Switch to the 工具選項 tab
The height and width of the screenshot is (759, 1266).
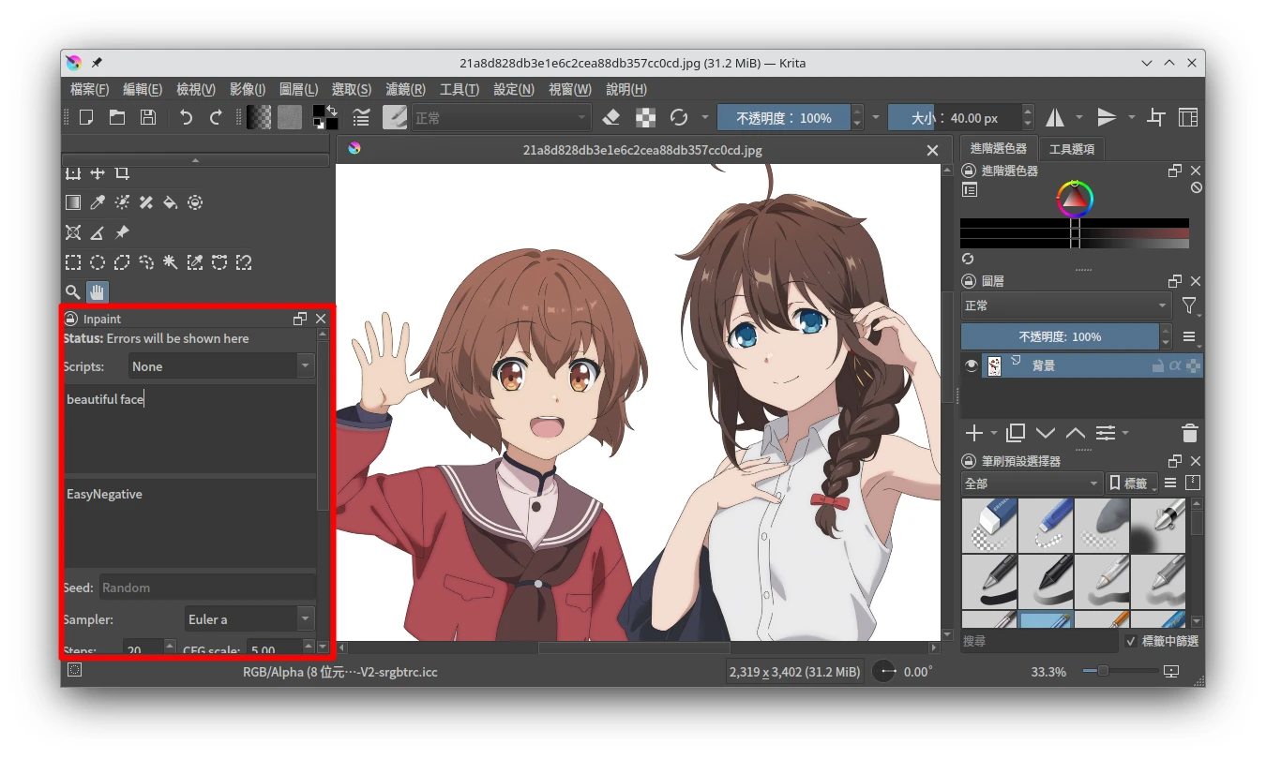click(x=1072, y=148)
